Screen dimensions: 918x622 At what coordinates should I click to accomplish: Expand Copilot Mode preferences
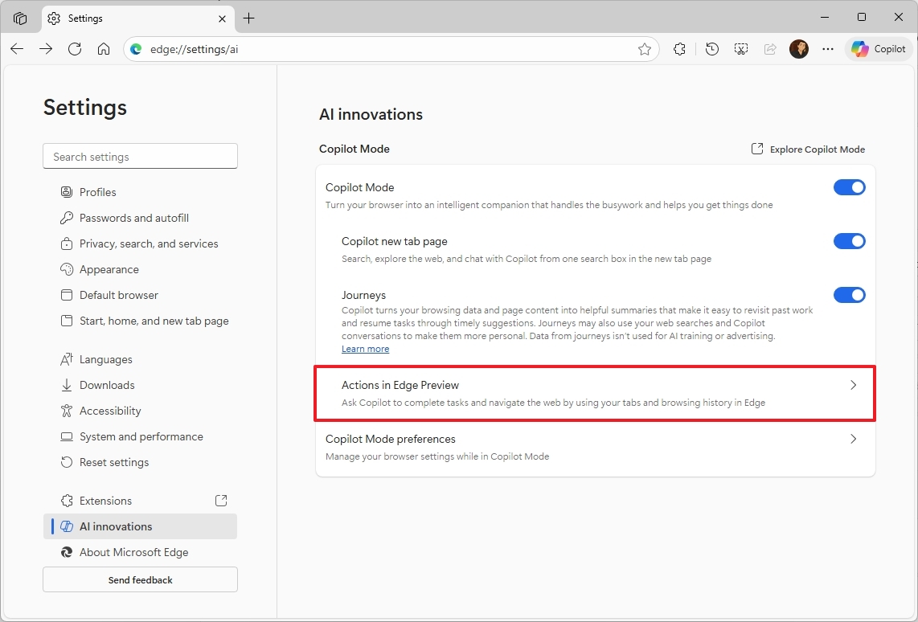click(595, 447)
